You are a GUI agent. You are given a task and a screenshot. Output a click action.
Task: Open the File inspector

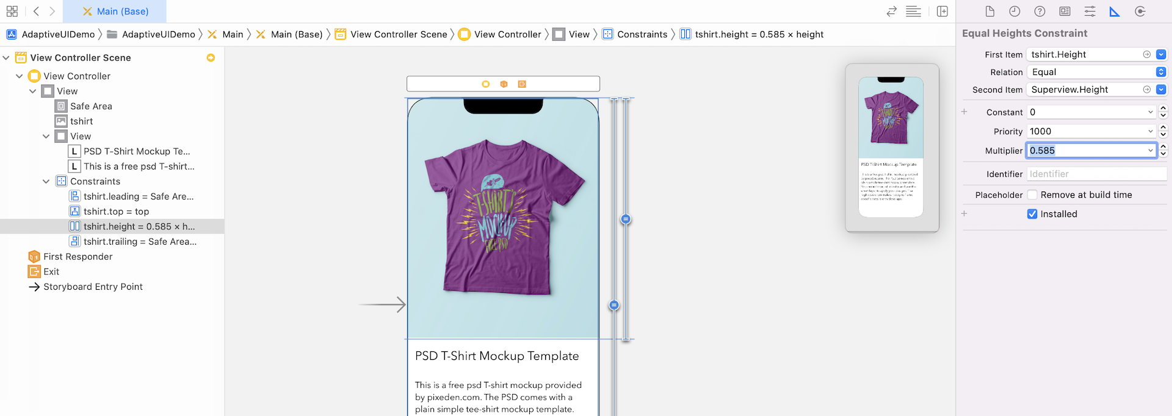click(x=989, y=12)
